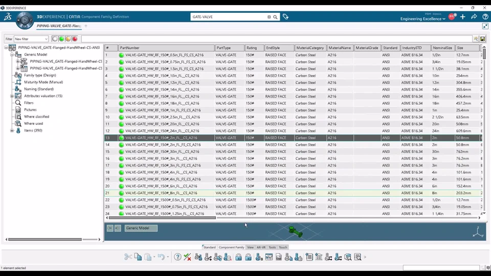Collapse the PIPING-VALVE_GATE root tree node

click(x=6, y=48)
